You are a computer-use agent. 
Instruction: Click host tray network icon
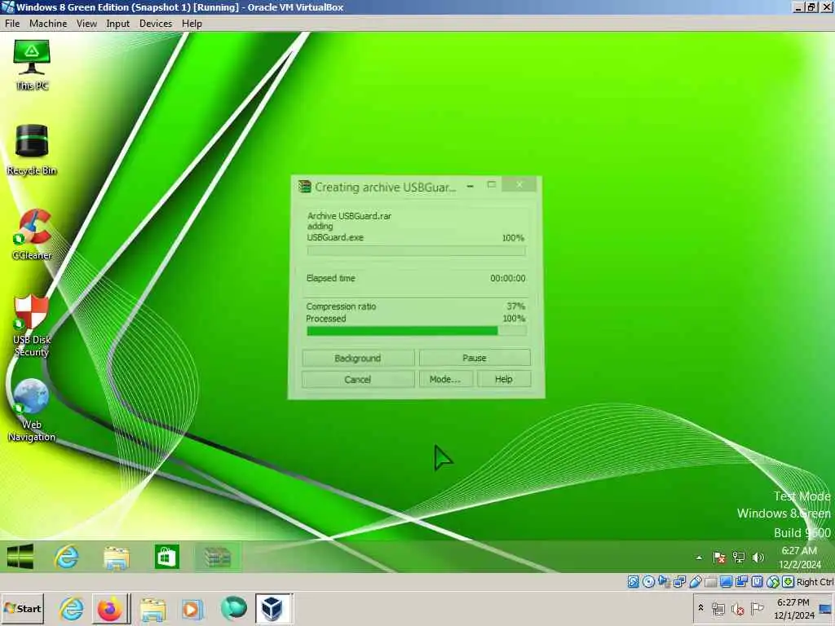click(x=718, y=608)
